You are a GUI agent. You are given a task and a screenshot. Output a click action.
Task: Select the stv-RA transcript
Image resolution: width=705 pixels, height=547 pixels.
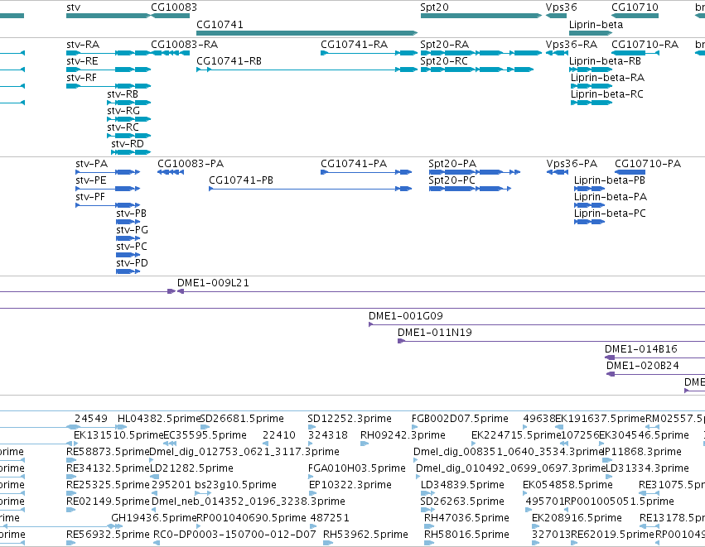click(109, 53)
